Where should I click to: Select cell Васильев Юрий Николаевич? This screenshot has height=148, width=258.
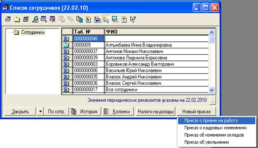[156, 71]
